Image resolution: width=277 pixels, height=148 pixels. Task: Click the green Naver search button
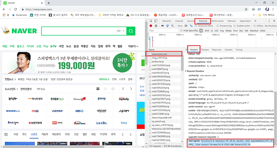pyautogui.click(x=131, y=31)
